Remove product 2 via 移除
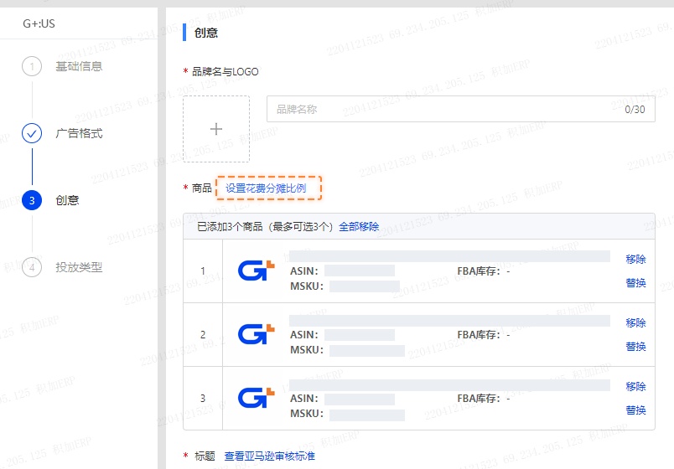This screenshot has height=469, width=674. (635, 322)
